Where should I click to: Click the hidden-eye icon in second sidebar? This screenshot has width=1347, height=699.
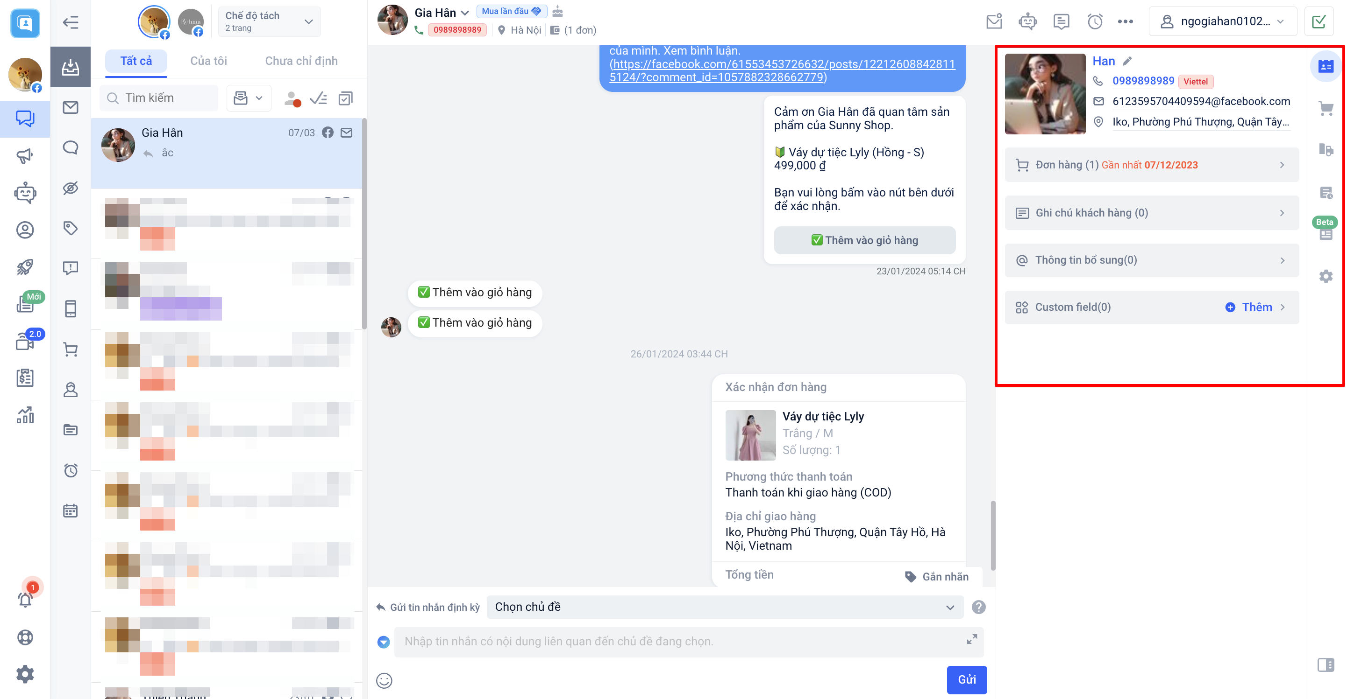pos(70,188)
